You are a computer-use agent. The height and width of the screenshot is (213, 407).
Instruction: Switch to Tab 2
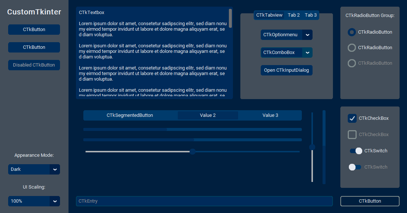click(x=293, y=15)
